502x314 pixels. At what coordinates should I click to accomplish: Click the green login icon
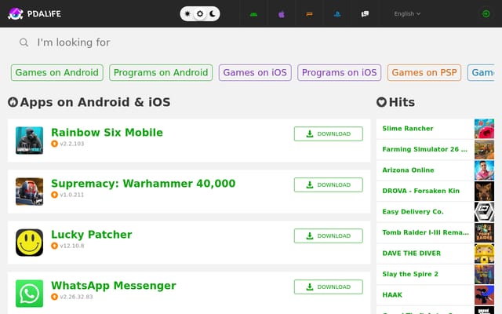486,14
